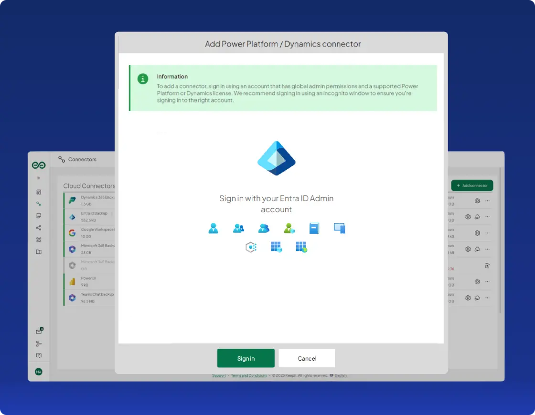Select the Connectors icon in the sidebar

click(x=39, y=204)
